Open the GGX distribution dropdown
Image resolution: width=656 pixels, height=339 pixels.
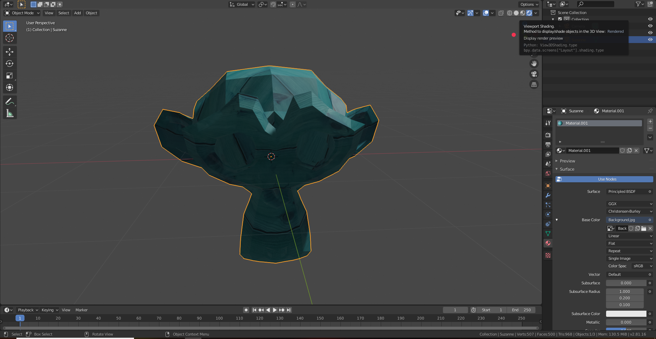tap(630, 204)
